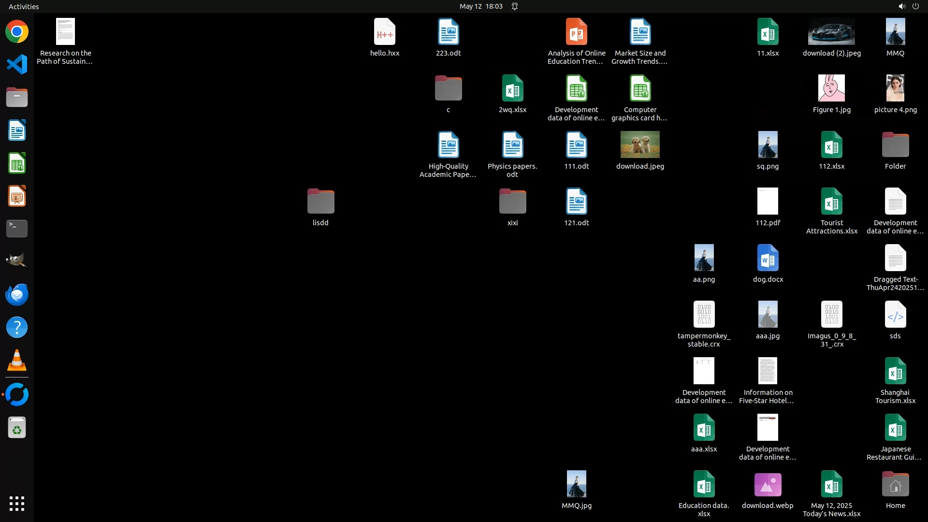Launch LibreOffice Impress from dock
The width and height of the screenshot is (928, 522).
tap(17, 196)
